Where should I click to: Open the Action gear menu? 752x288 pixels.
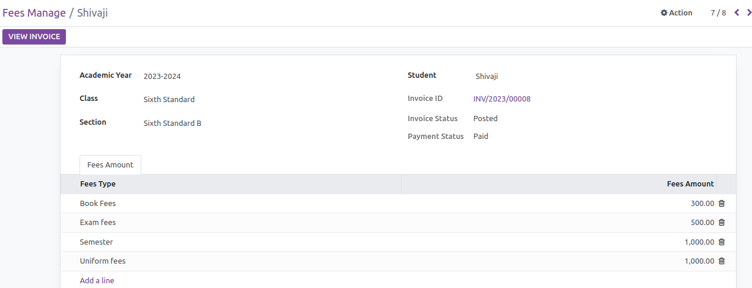coord(677,12)
